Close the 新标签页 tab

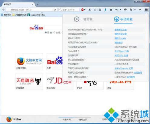pyautogui.click(x=32, y=5)
